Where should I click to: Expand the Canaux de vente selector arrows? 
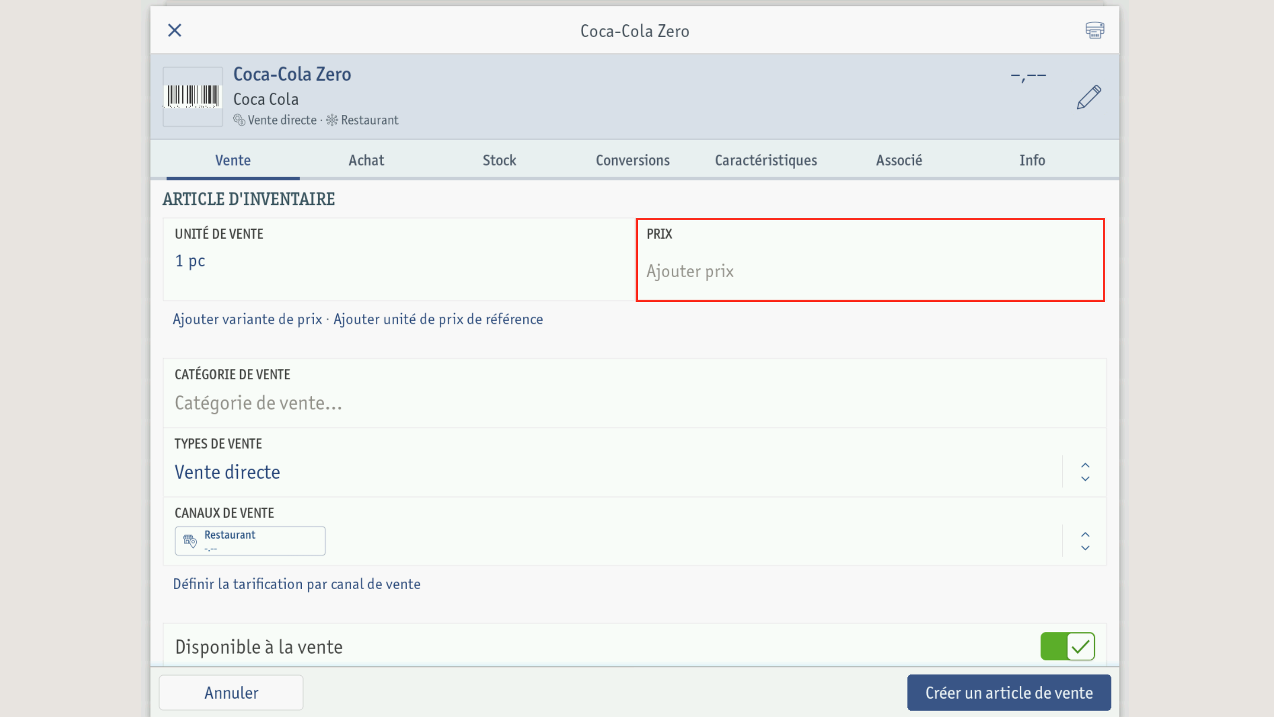pos(1085,541)
